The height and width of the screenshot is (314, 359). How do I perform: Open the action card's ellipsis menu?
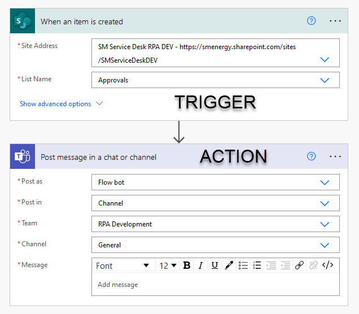click(335, 156)
